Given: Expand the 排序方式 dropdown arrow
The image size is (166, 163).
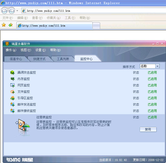Looking at the screenshot, I should 157,66.
